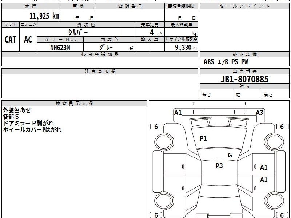Click the exterior color シルバー
The width and height of the screenshot is (291, 218).
(78, 32)
